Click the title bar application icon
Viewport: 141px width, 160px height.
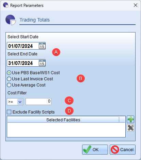pos(6,5)
